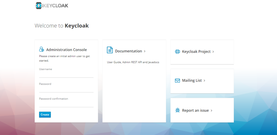Click the chevron after Report an issue
The height and width of the screenshot is (135, 277).
click(212, 111)
